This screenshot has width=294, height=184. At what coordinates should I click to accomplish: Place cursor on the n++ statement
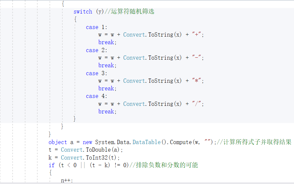click(67, 180)
